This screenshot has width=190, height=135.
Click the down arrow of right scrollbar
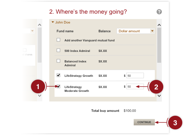[x=159, y=96]
